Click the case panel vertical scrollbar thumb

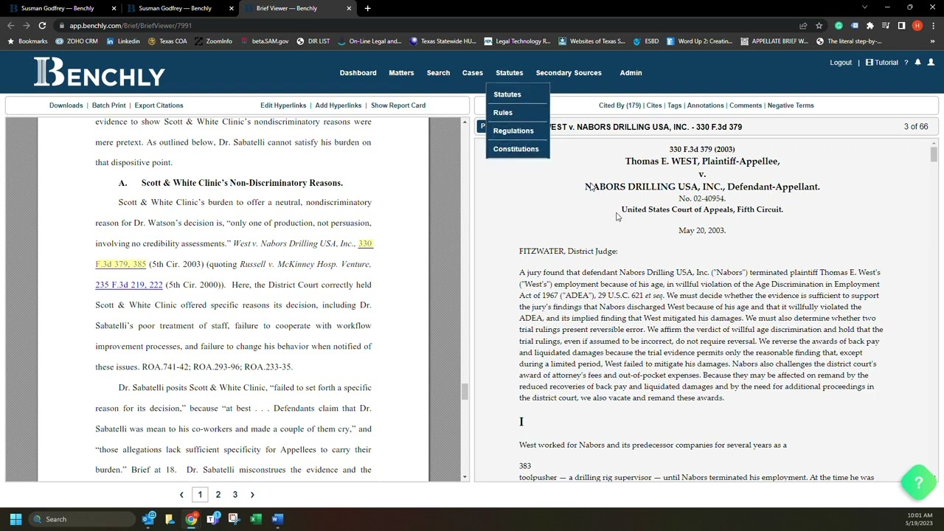click(934, 154)
